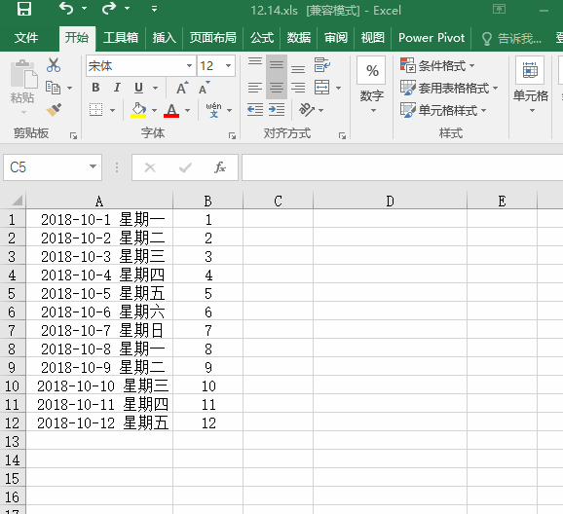Screen dimensions: 563x514
Task: Switch to the 页面布局 tab
Action: (213, 37)
